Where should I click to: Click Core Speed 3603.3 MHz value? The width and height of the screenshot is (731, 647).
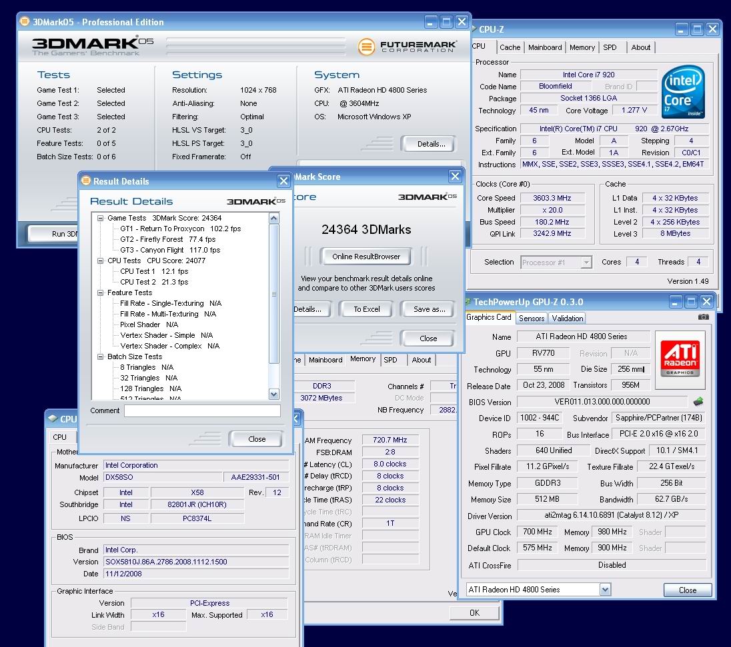pos(552,198)
